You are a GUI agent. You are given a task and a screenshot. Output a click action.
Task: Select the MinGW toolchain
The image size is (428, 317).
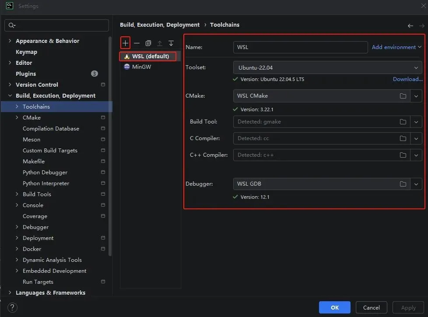tap(150, 67)
